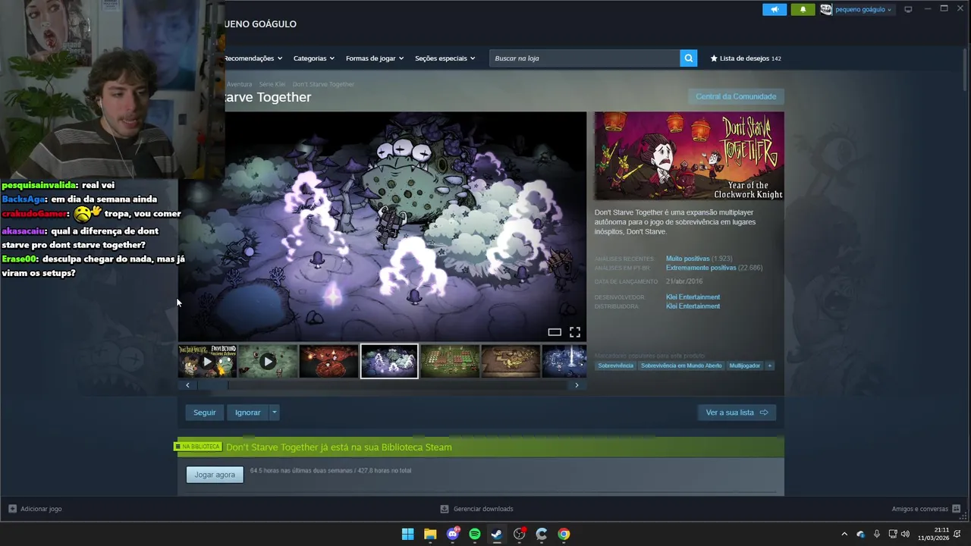Open the green notifications bell
The image size is (971, 546).
[x=803, y=9]
